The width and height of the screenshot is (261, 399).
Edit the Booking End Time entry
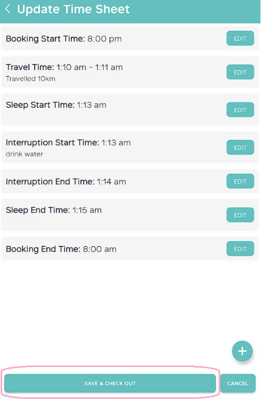coord(240,248)
